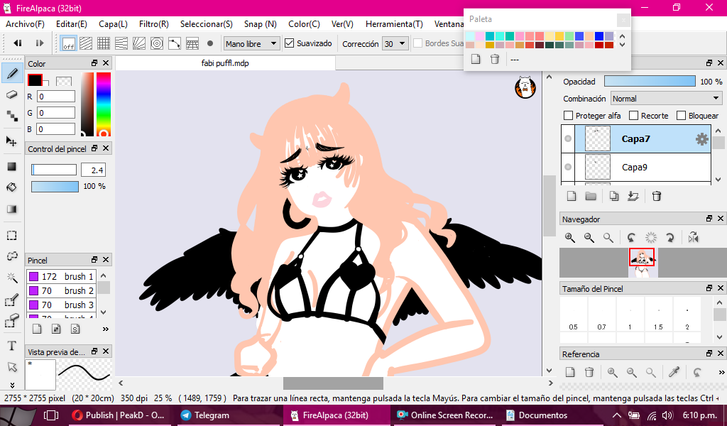Select the rectangular Selection tool
The width and height of the screenshot is (727, 426).
pyautogui.click(x=12, y=236)
